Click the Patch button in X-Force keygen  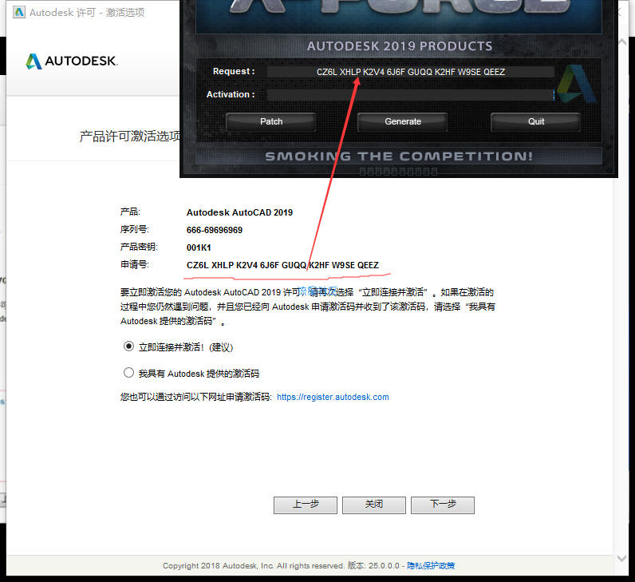271,121
